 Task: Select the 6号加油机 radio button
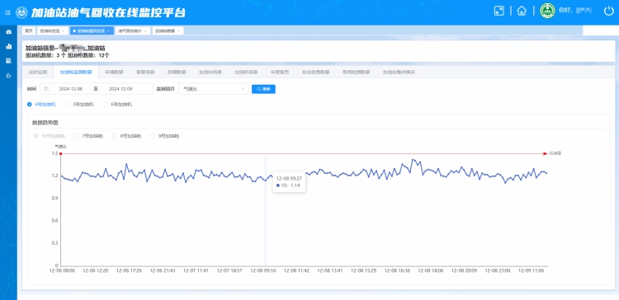pos(106,105)
